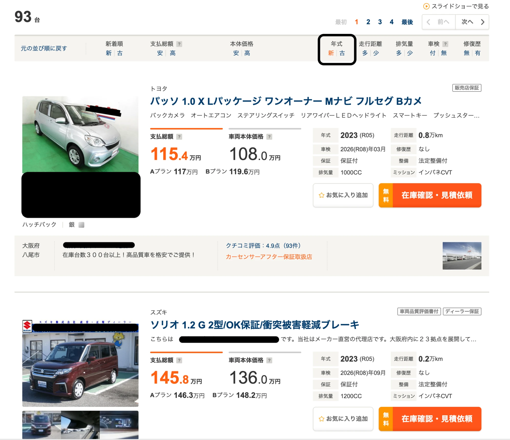Sort 新着順 by 古
The width and height of the screenshot is (510, 440).
[120, 53]
